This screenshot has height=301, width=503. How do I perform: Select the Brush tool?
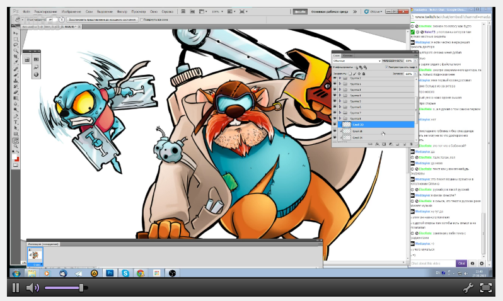(x=15, y=75)
